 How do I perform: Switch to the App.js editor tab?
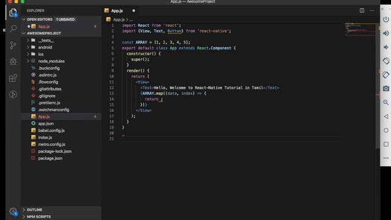tap(120, 10)
